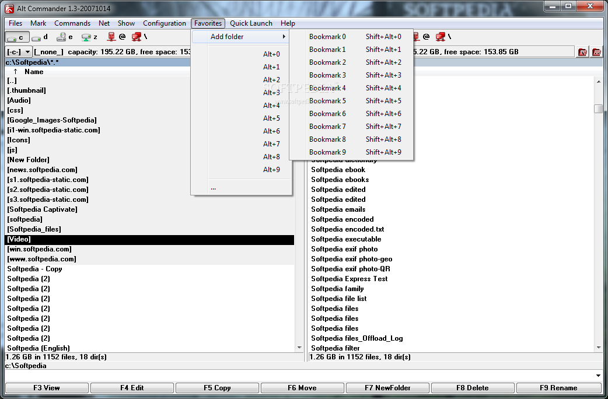Click the @ network icon in left panel
This screenshot has height=399, width=608.
pos(116,37)
